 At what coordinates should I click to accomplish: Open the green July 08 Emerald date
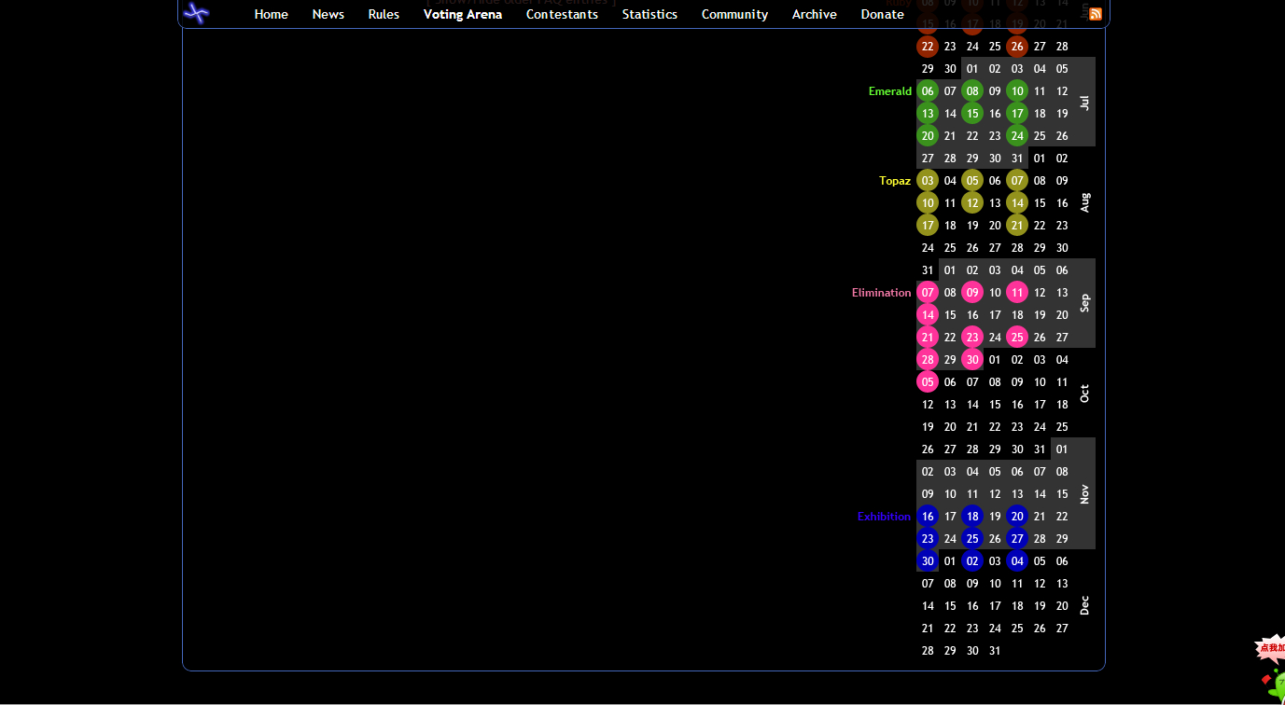(972, 91)
